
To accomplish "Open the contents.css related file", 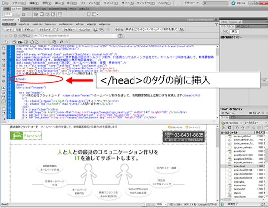I will 66,24.
